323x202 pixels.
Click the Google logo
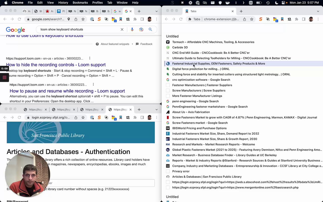(x=15, y=30)
